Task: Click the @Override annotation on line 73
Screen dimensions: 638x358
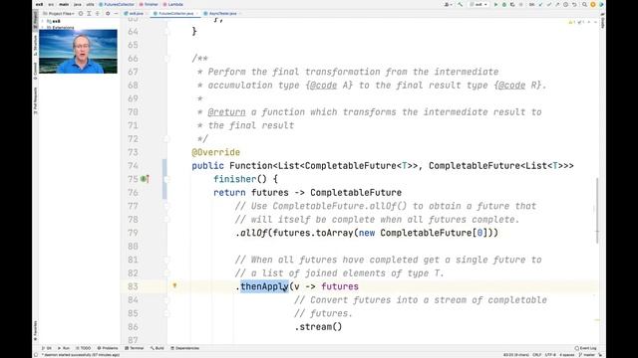Action: coord(215,152)
